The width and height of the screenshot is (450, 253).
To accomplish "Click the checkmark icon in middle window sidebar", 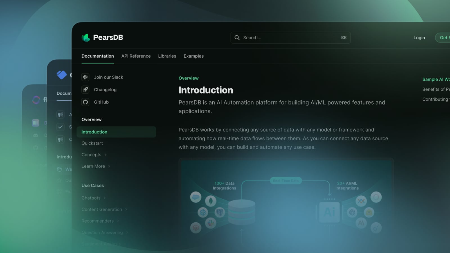I will pos(60,127).
